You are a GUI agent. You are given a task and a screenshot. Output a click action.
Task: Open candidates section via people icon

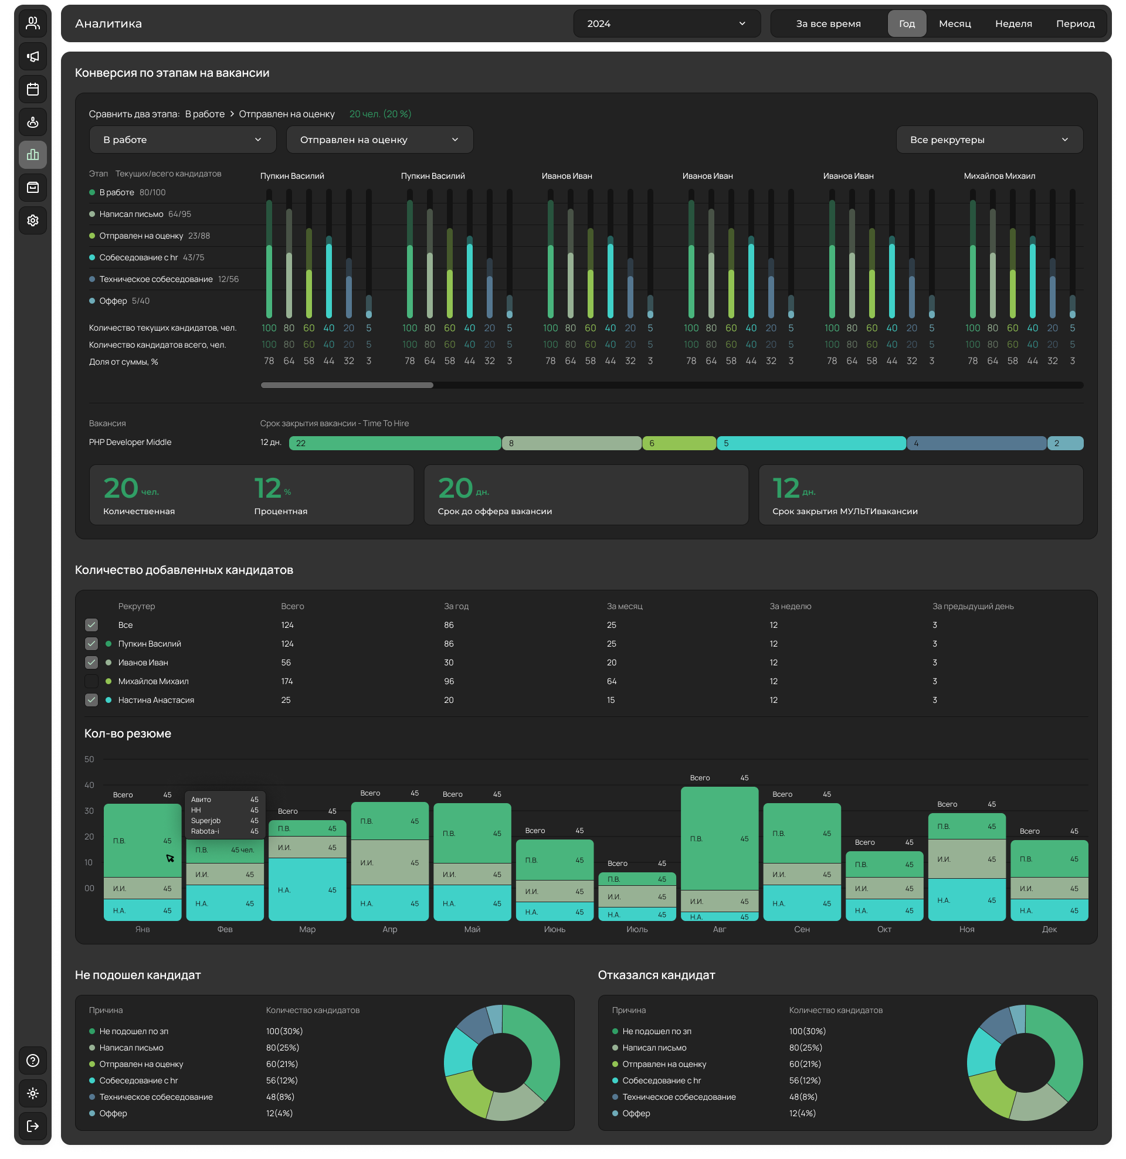click(33, 23)
